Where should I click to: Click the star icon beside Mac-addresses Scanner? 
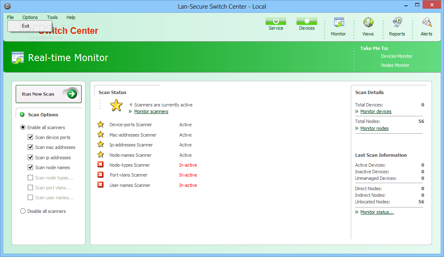click(x=101, y=134)
